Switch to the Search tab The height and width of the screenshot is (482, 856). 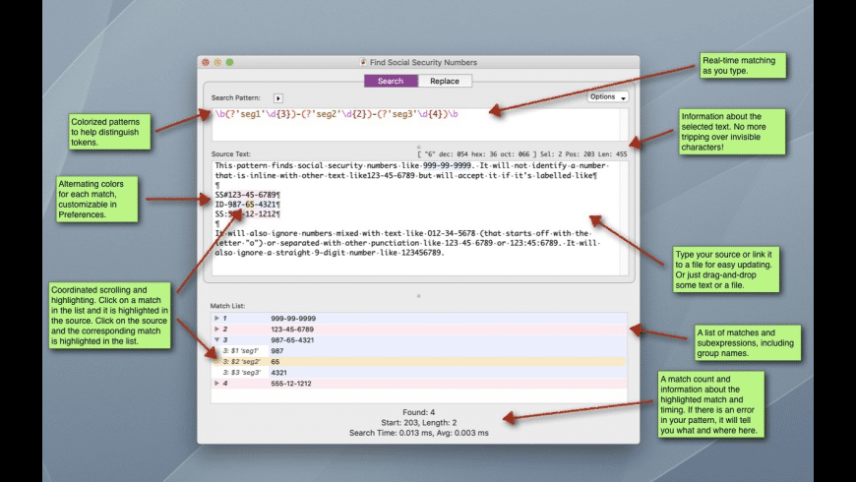point(391,81)
